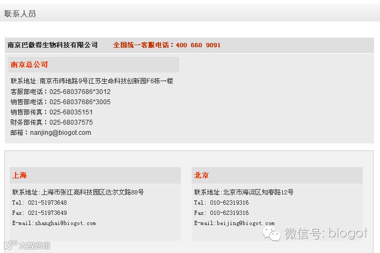Click customer service phone 025-68037686*3012
Screen dimensions: 380x253
tap(80, 92)
